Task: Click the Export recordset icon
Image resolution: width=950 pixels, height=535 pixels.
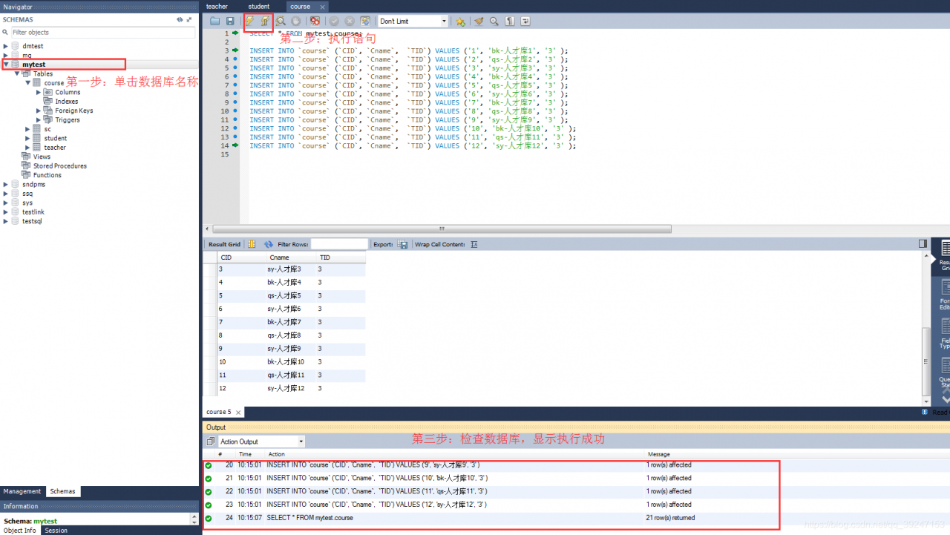Action: click(x=402, y=244)
